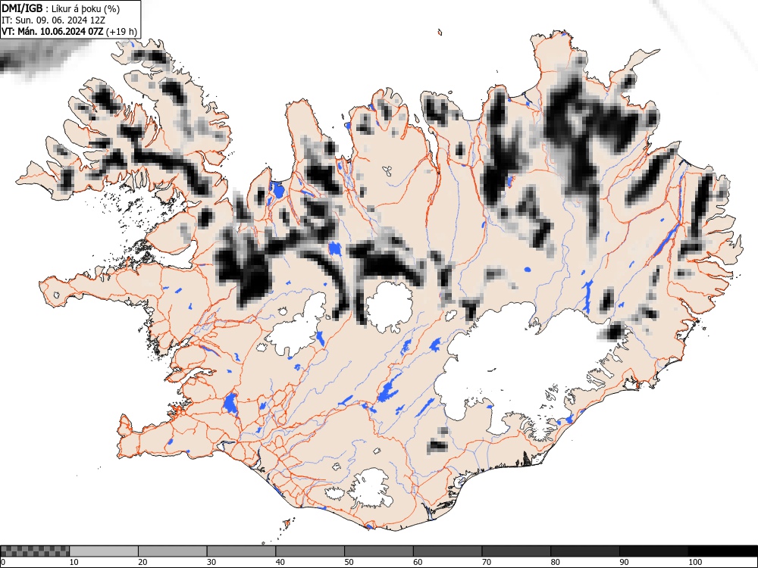
Task: Click the valid time 'VT: Mán. 10.06.2024 07Z'
Action: [x=53, y=32]
